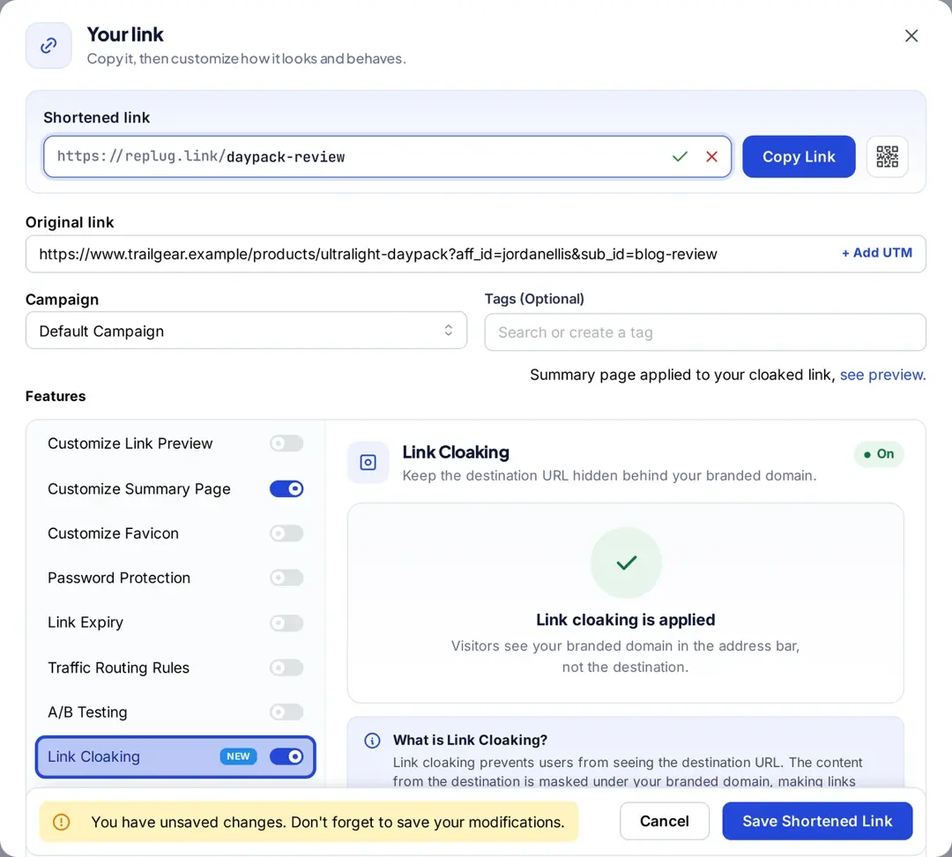This screenshot has width=952, height=857.
Task: Close the Your link dialog
Action: 911,36
